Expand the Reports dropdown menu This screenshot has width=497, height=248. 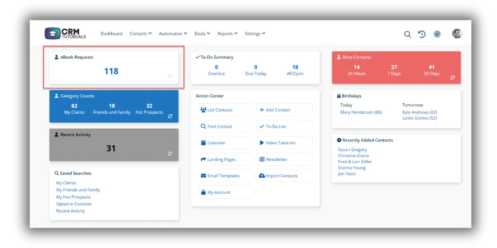tap(228, 34)
